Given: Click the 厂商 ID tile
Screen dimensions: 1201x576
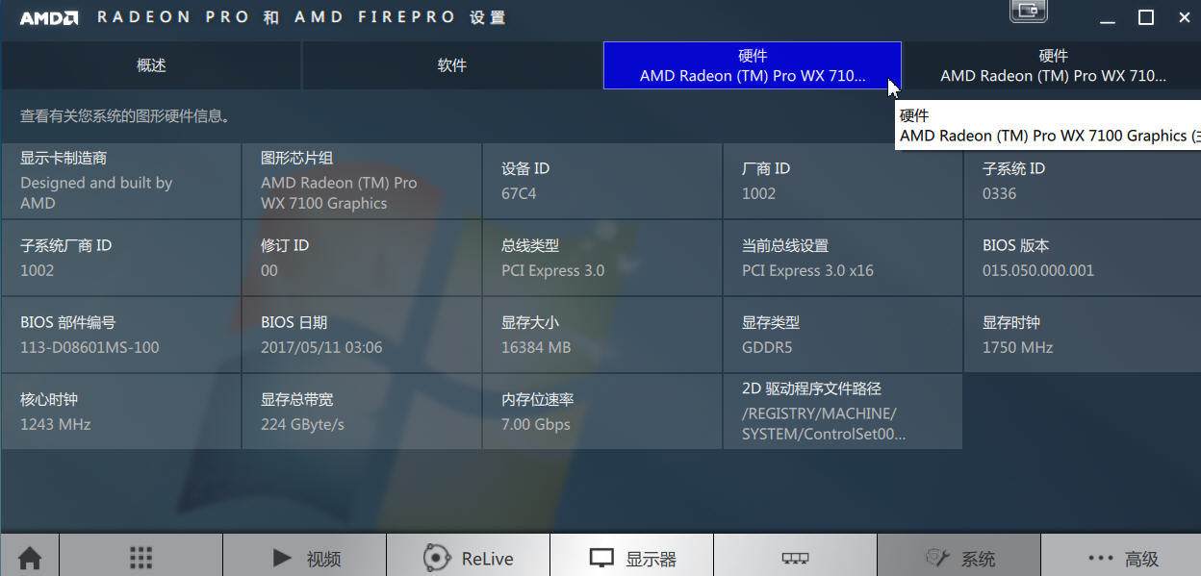Looking at the screenshot, I should click(842, 181).
